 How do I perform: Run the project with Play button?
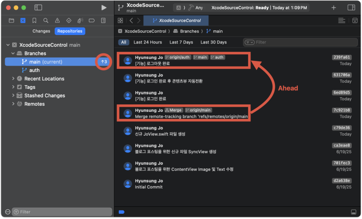click(x=104, y=7)
